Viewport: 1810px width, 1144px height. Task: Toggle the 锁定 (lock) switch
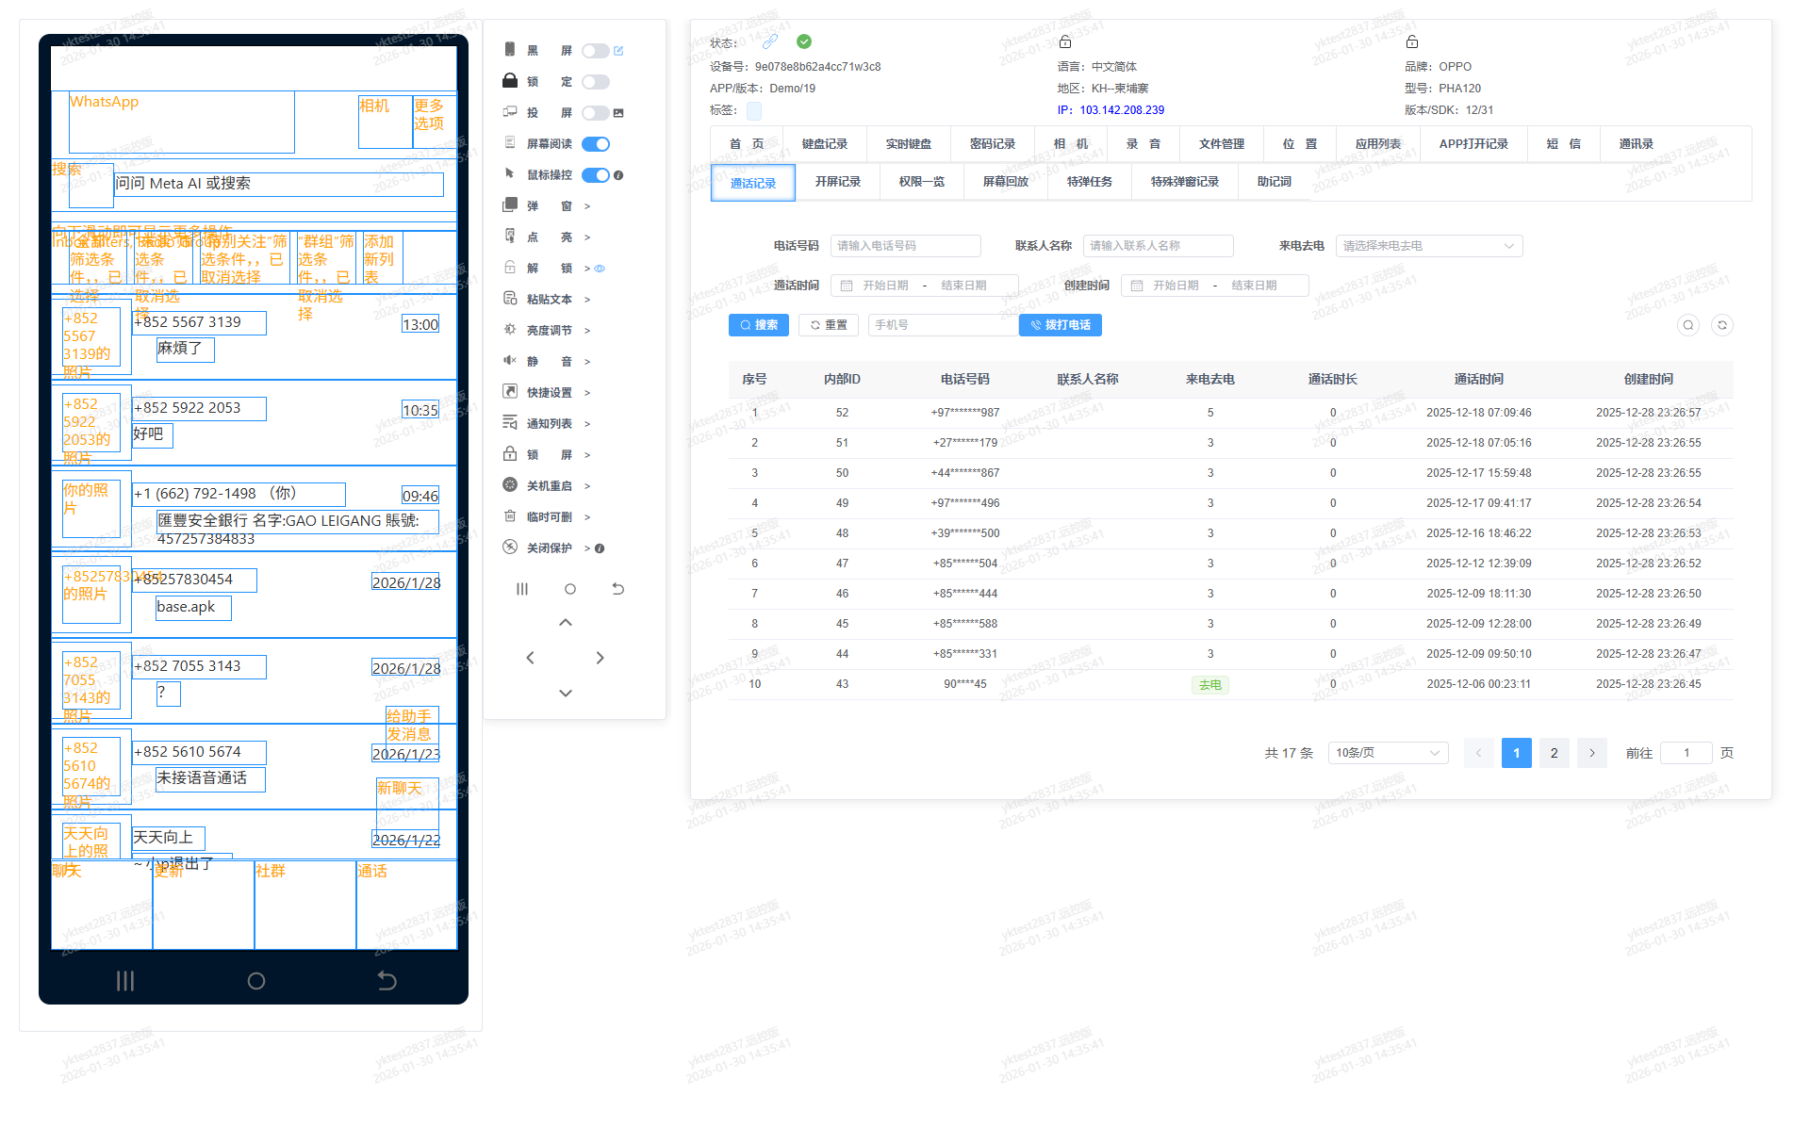(595, 82)
